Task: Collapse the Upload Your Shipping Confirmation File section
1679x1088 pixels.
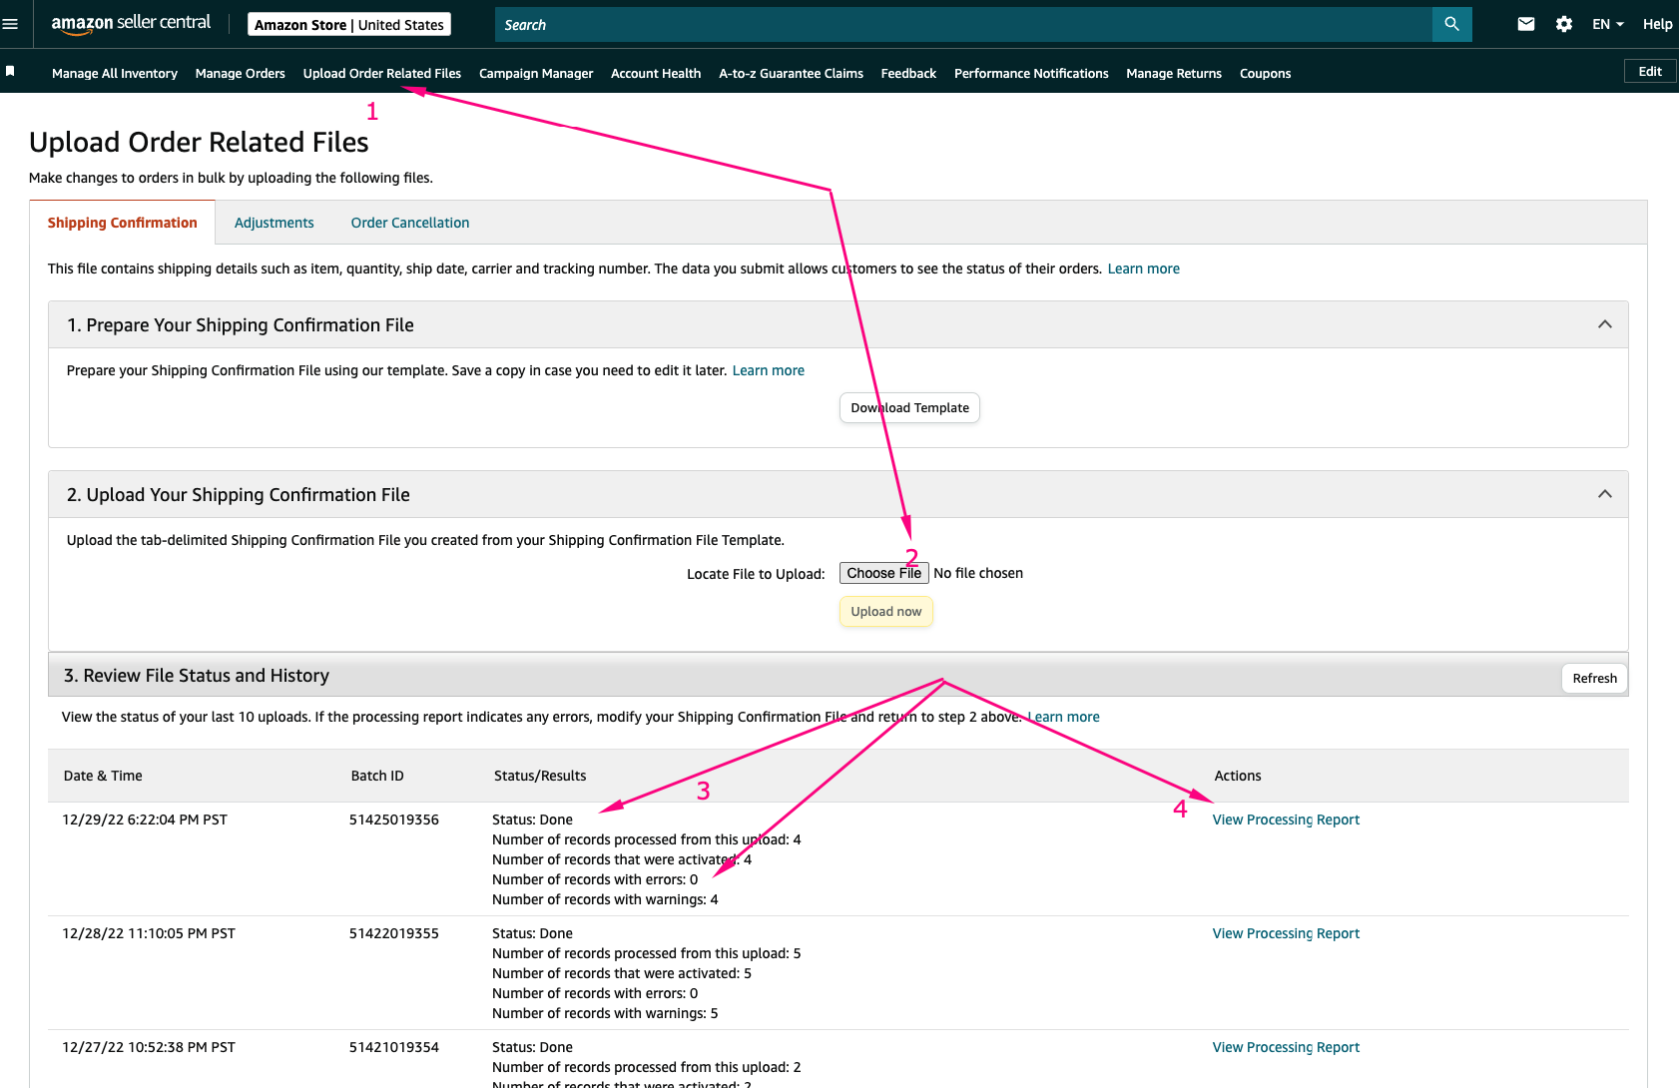Action: [x=1605, y=494]
